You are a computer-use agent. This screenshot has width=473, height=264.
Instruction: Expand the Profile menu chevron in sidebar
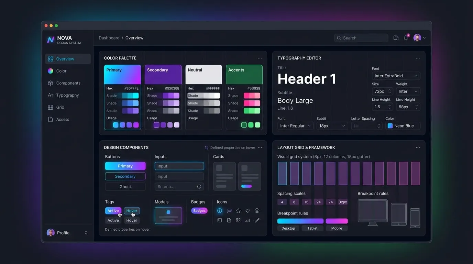coord(86,233)
